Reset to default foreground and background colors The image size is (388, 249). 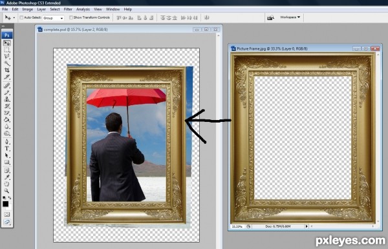click(x=4, y=197)
